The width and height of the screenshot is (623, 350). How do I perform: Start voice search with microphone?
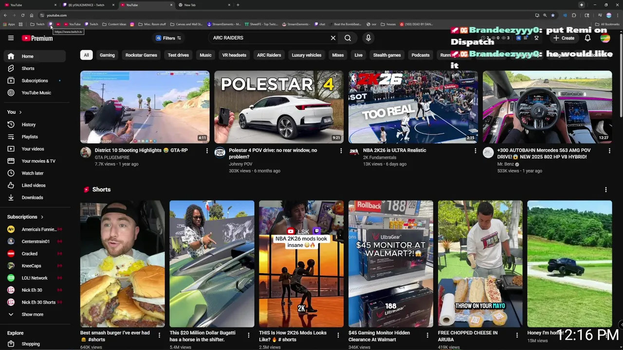[368, 38]
